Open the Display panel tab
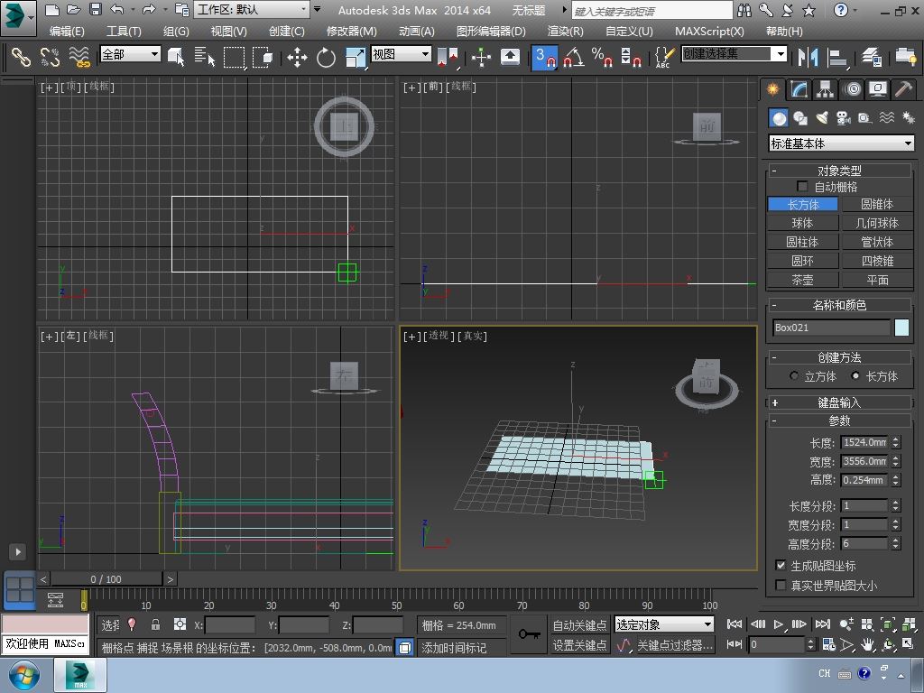924x693 pixels. pyautogui.click(x=878, y=89)
